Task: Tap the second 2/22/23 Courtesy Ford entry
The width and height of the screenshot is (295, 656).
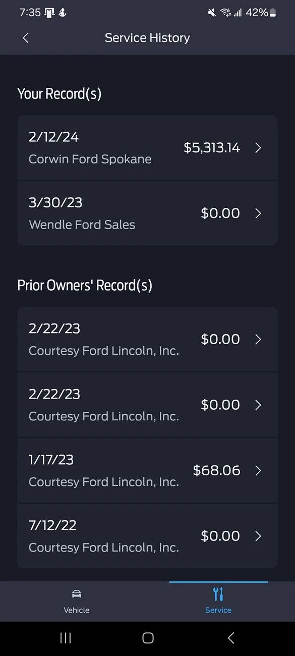Action: click(147, 405)
